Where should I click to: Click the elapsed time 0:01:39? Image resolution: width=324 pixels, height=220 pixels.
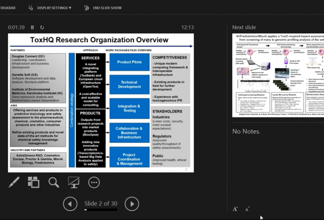click(16, 27)
